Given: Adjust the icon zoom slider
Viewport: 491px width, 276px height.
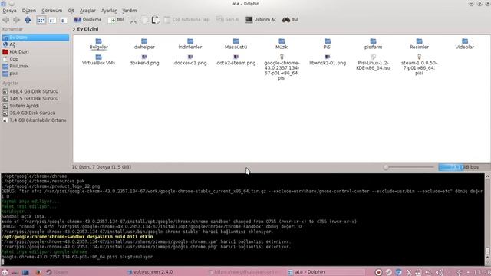Looking at the screenshot, I should click(x=409, y=167).
